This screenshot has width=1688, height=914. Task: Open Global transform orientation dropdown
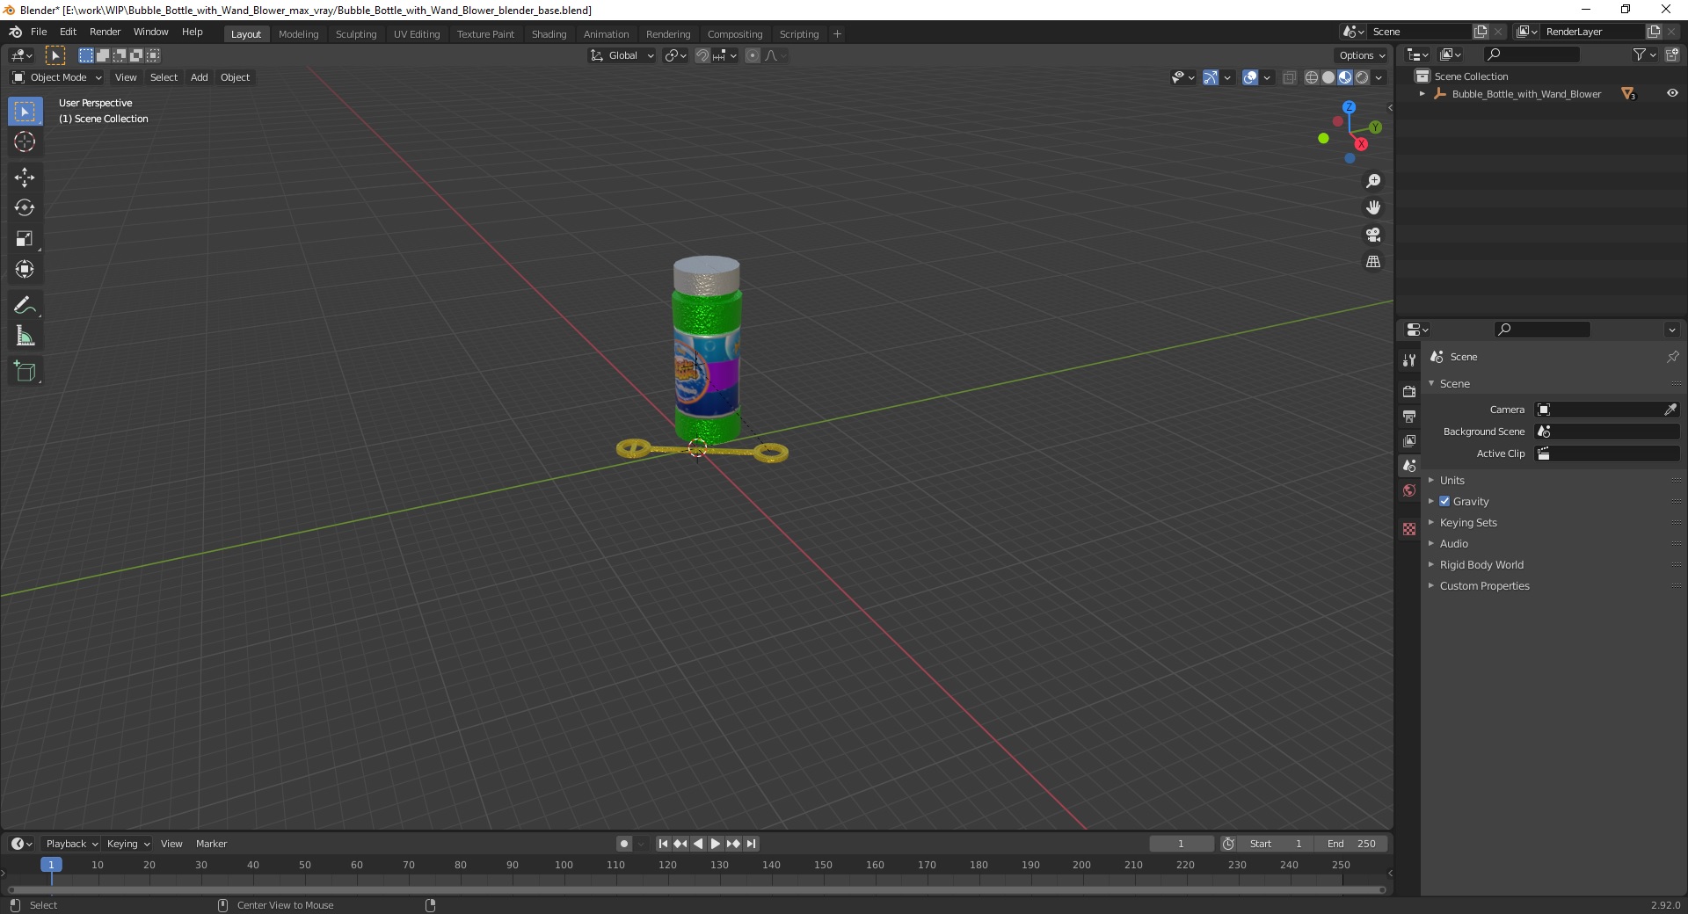click(622, 55)
